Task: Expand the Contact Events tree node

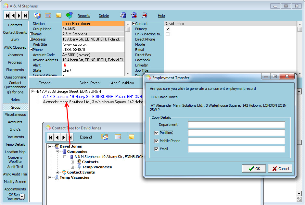Action: [x=57, y=172]
